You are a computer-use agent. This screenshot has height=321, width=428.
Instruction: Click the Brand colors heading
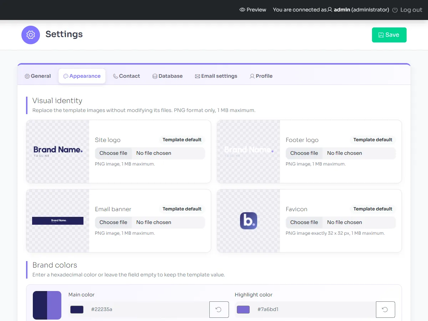click(55, 265)
